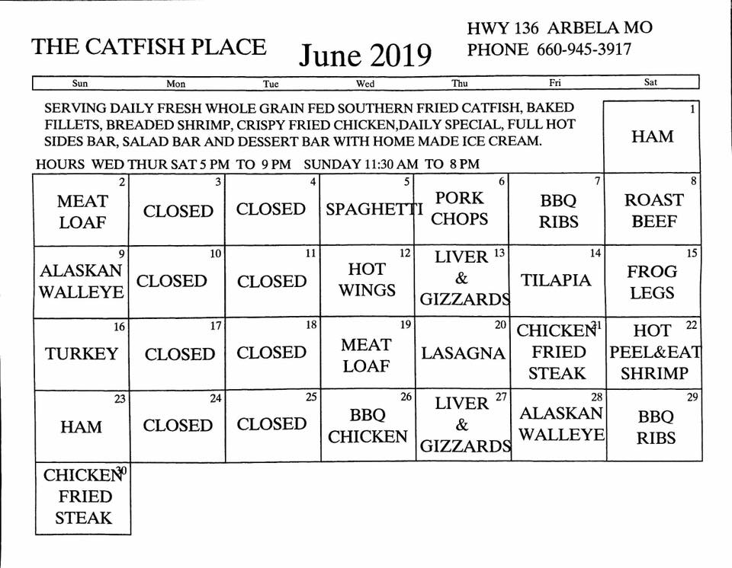Select the FROG LEGS cell
Image resolution: width=732 pixels, height=568 pixels.
tap(653, 282)
